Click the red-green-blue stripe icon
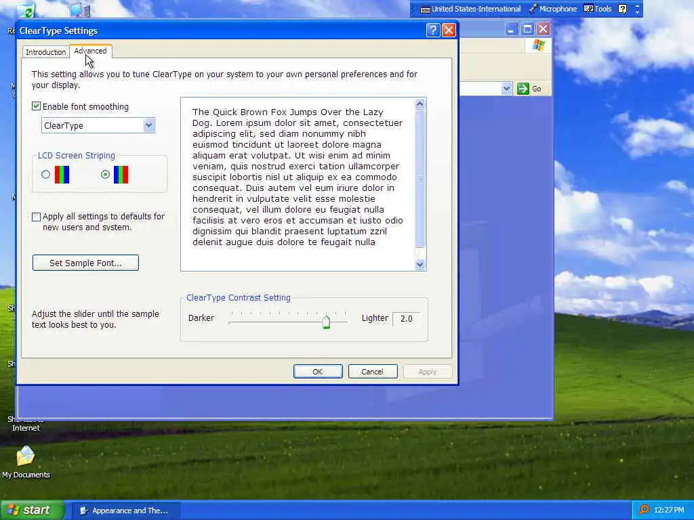694x520 pixels. (62, 175)
